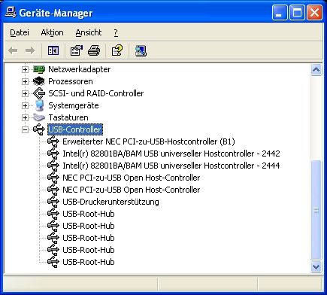Click the Systemgeräte computer icon

tap(39, 105)
